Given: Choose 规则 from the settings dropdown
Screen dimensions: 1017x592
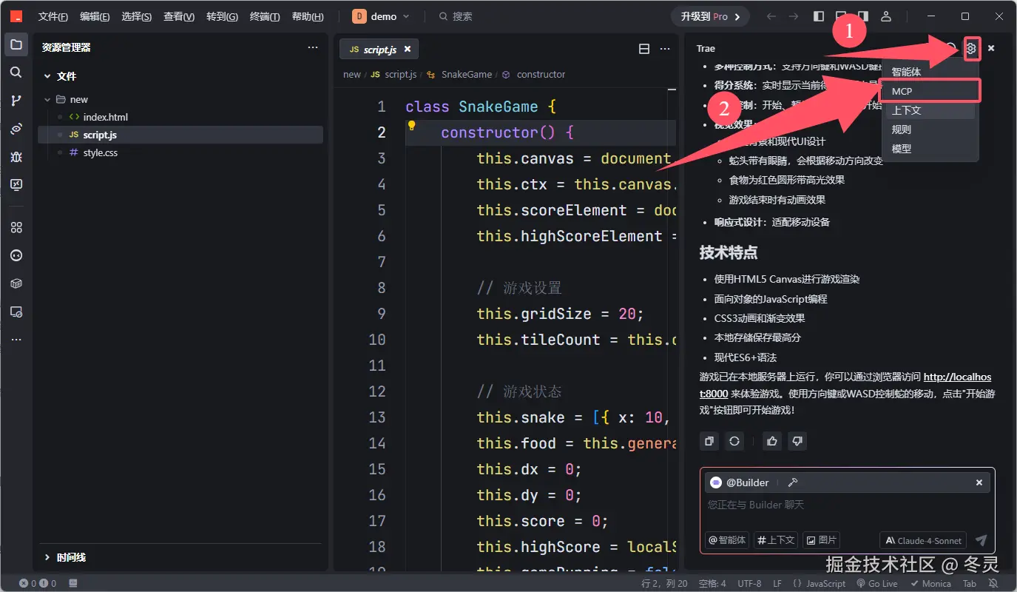Looking at the screenshot, I should tap(930, 129).
